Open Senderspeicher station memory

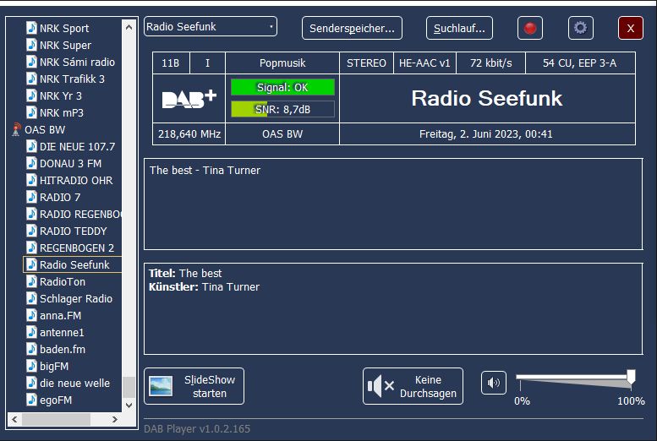352,28
